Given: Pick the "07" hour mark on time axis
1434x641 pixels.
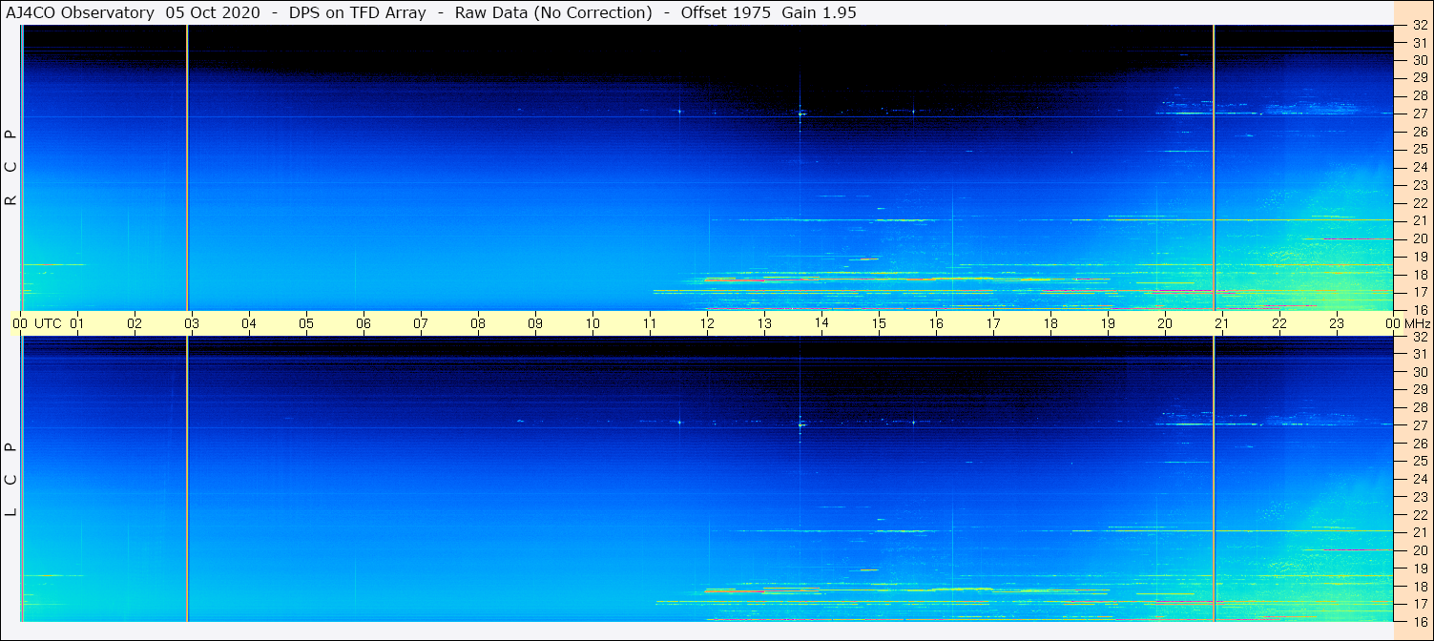Looking at the screenshot, I should (x=421, y=323).
